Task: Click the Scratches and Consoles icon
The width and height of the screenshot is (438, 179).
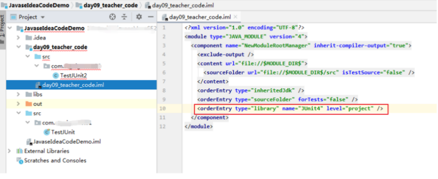Action: click(19, 160)
